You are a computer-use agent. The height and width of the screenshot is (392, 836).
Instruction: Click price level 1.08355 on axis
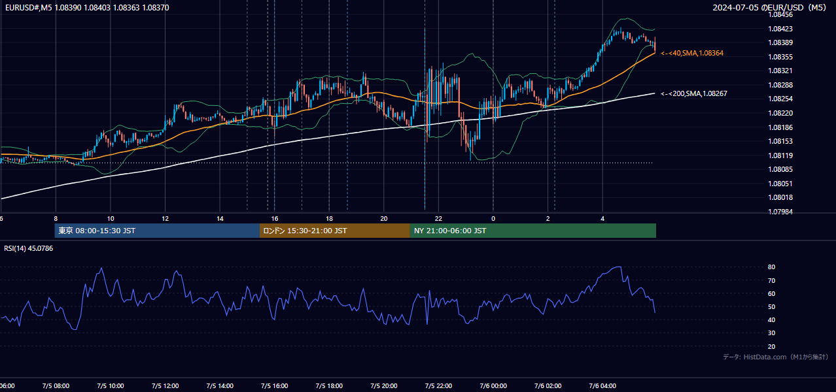tap(780, 57)
